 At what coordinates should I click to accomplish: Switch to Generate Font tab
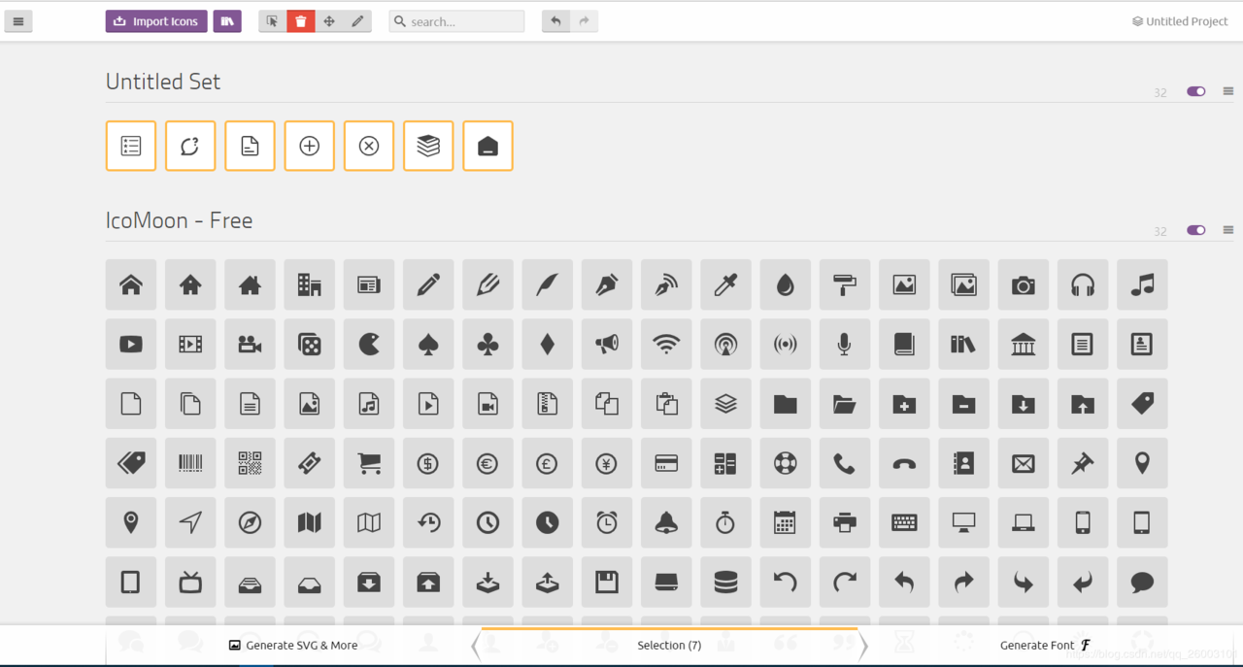[x=1045, y=646]
